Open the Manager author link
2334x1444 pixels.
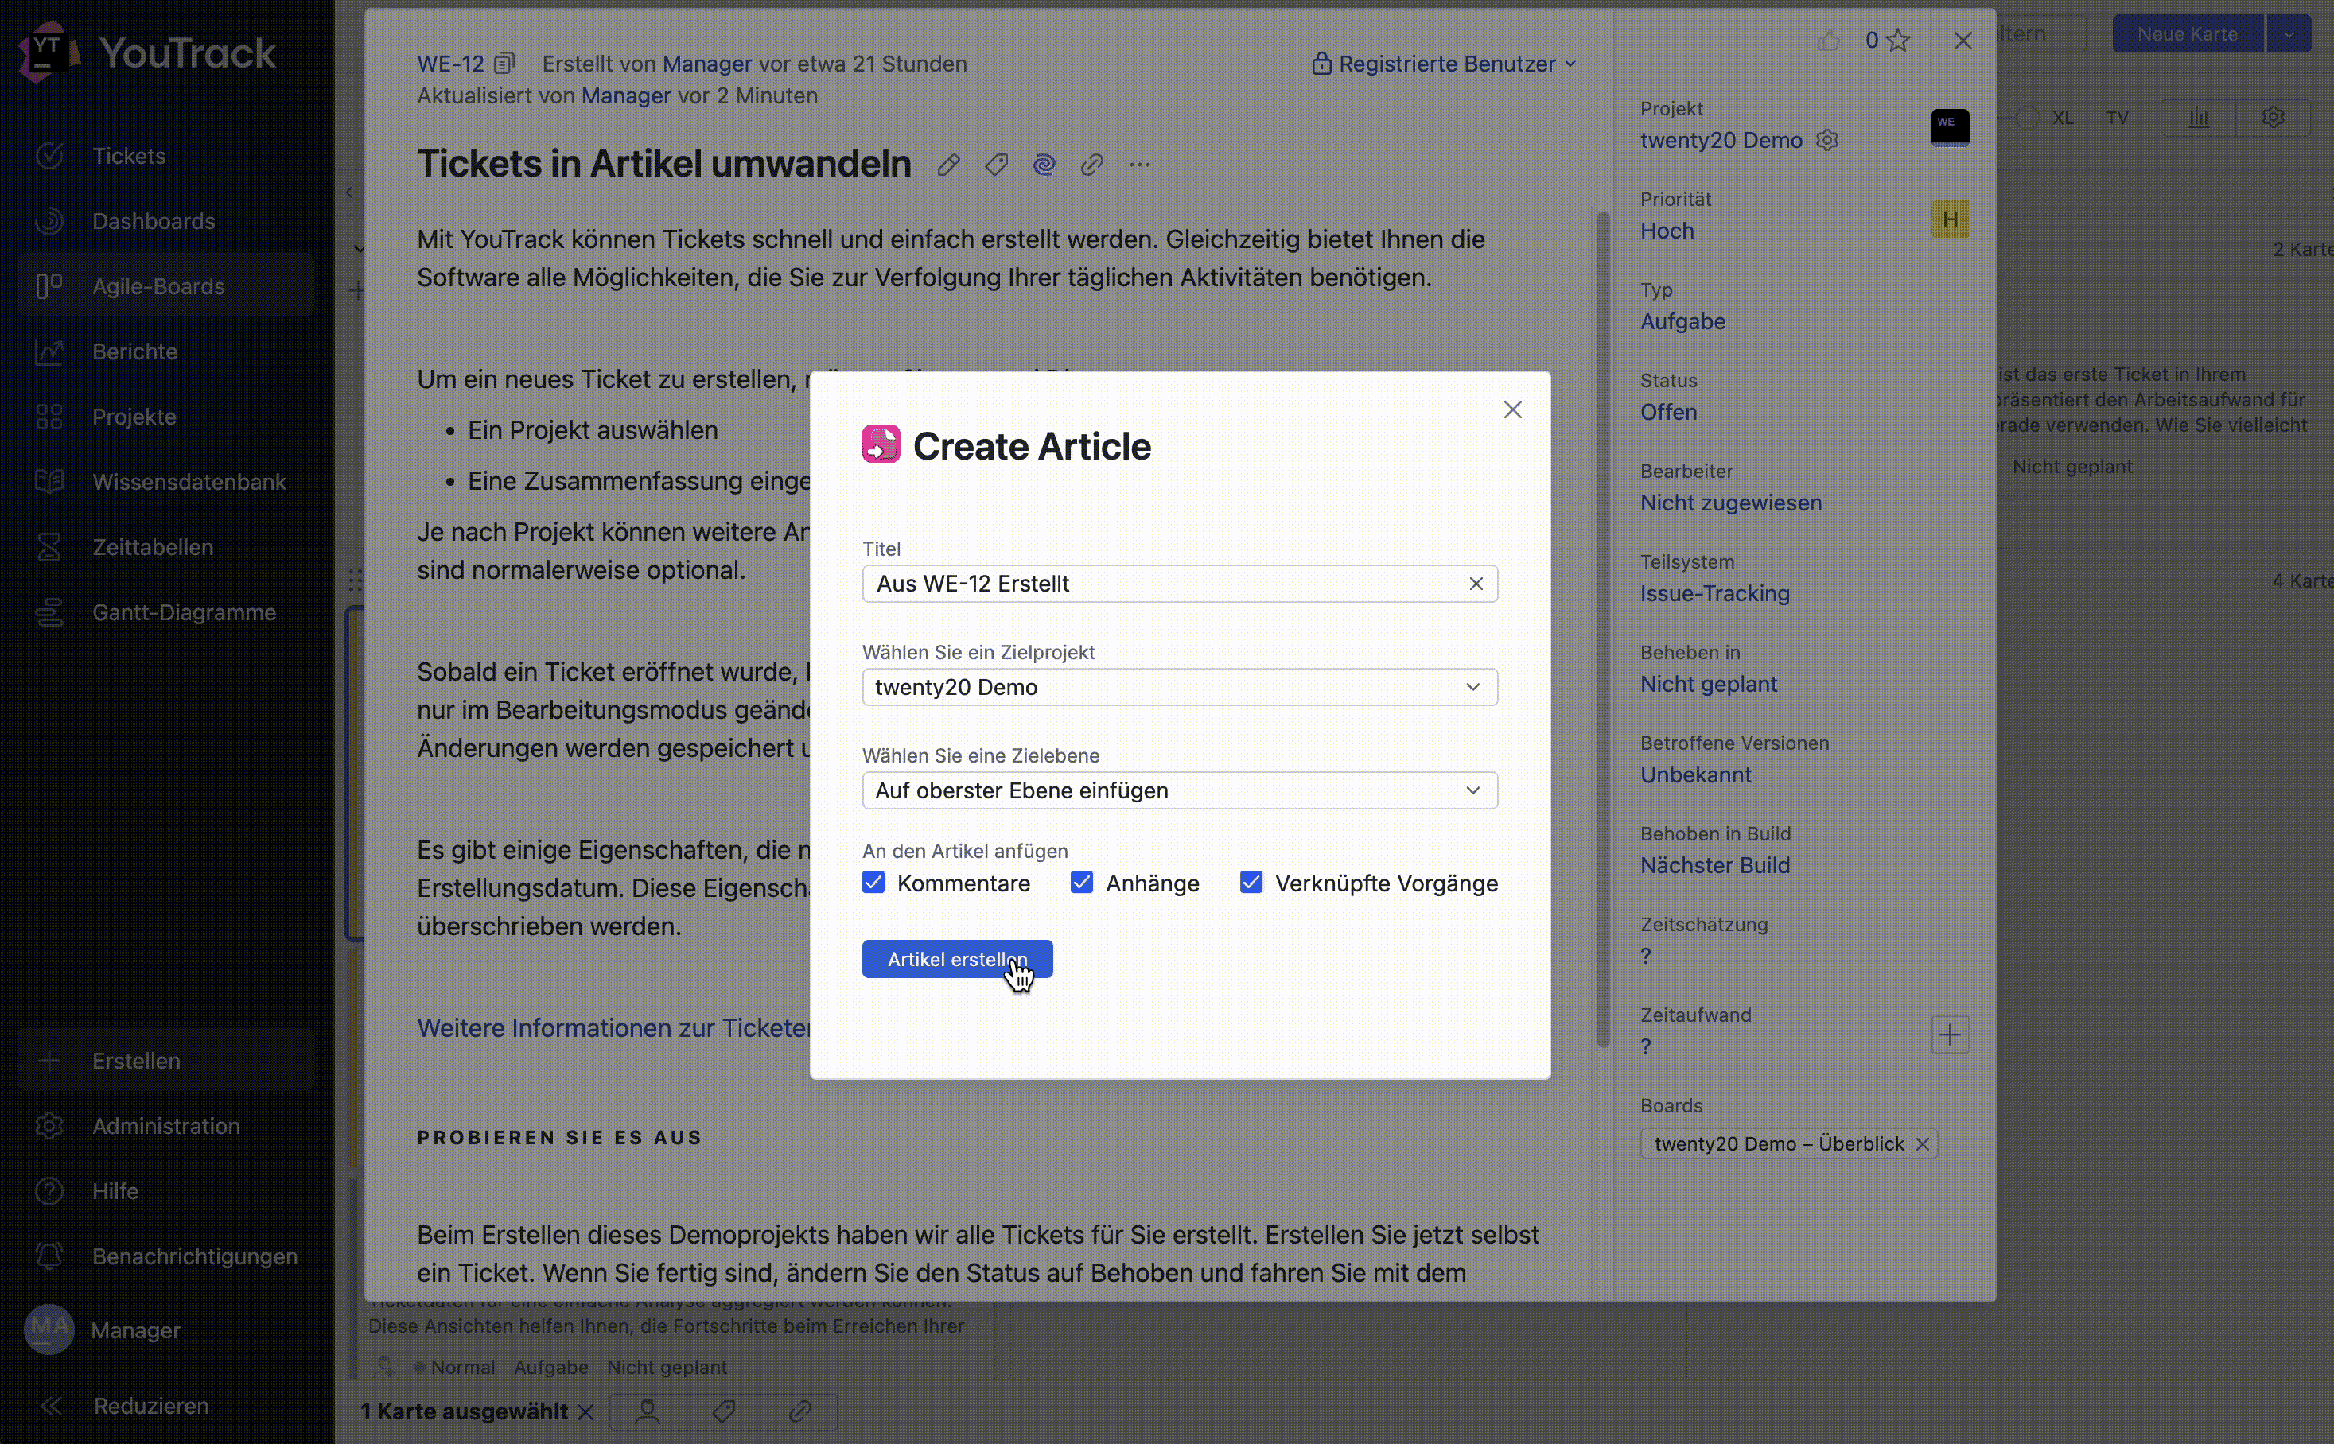point(707,64)
